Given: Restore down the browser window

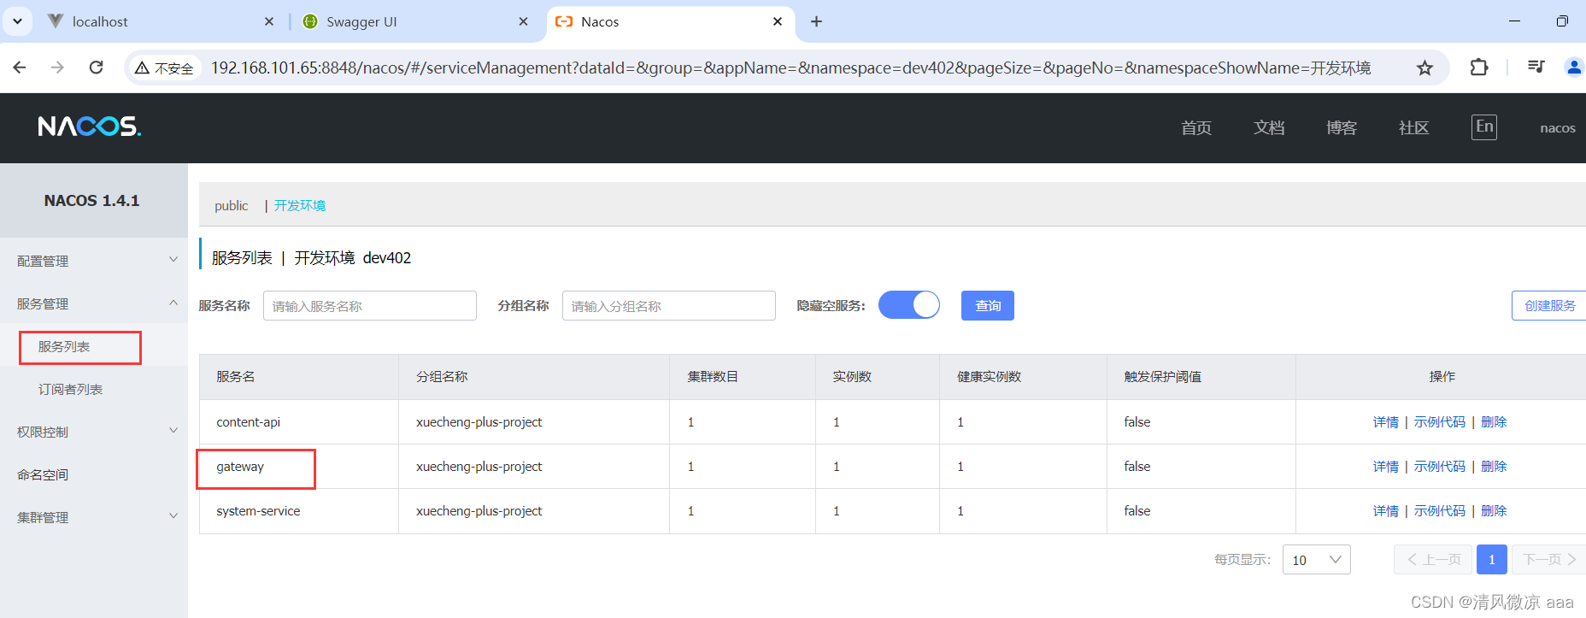Looking at the screenshot, I should coord(1562,21).
